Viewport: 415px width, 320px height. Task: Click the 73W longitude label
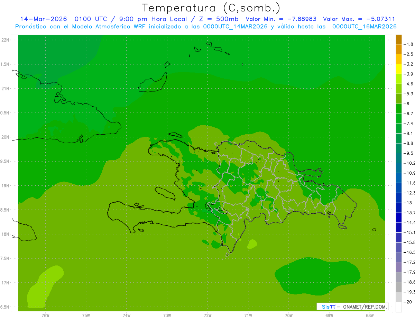click(x=167, y=315)
